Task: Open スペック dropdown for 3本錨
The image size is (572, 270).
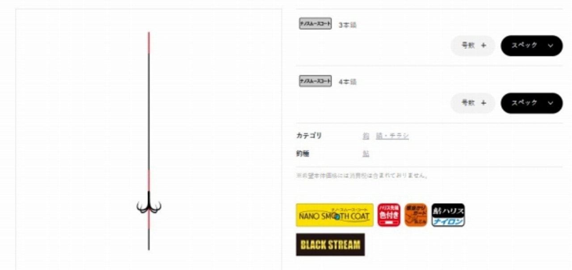Action: [x=532, y=45]
